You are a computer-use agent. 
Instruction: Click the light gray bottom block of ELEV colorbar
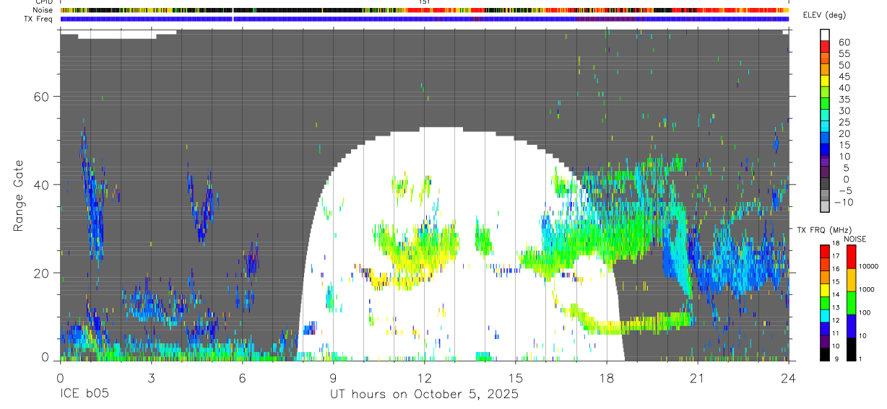tap(825, 205)
